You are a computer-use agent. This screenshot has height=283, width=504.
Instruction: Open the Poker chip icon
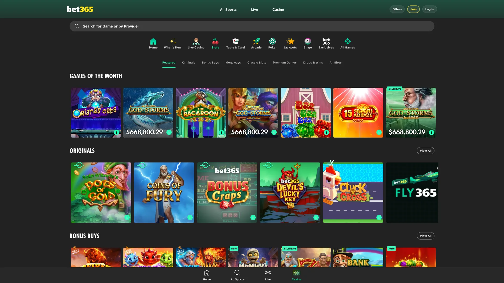[x=272, y=41]
